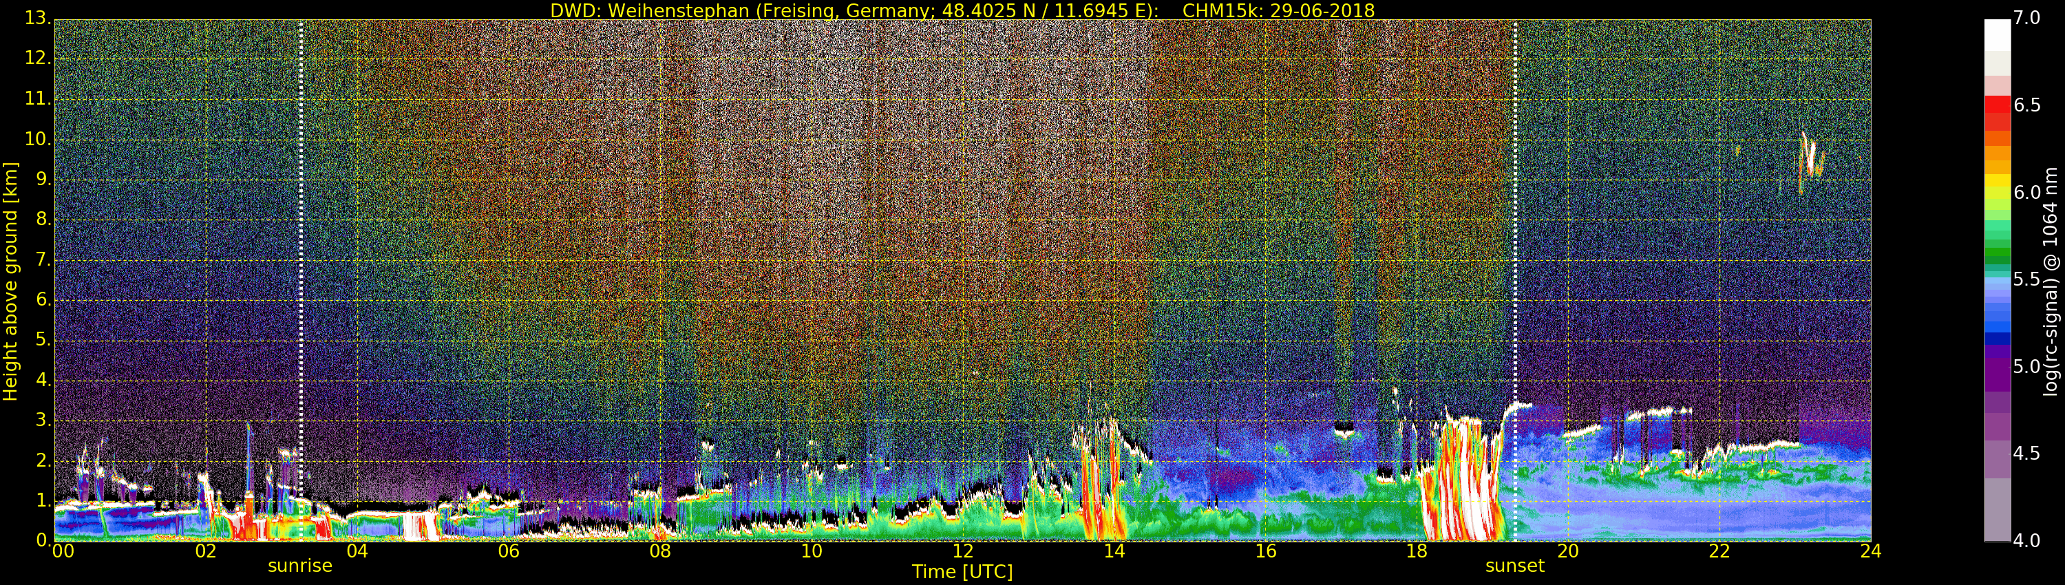Click the colorbar tick label '4.0'
This screenshot has width=2065, height=585.
[x=2027, y=541]
